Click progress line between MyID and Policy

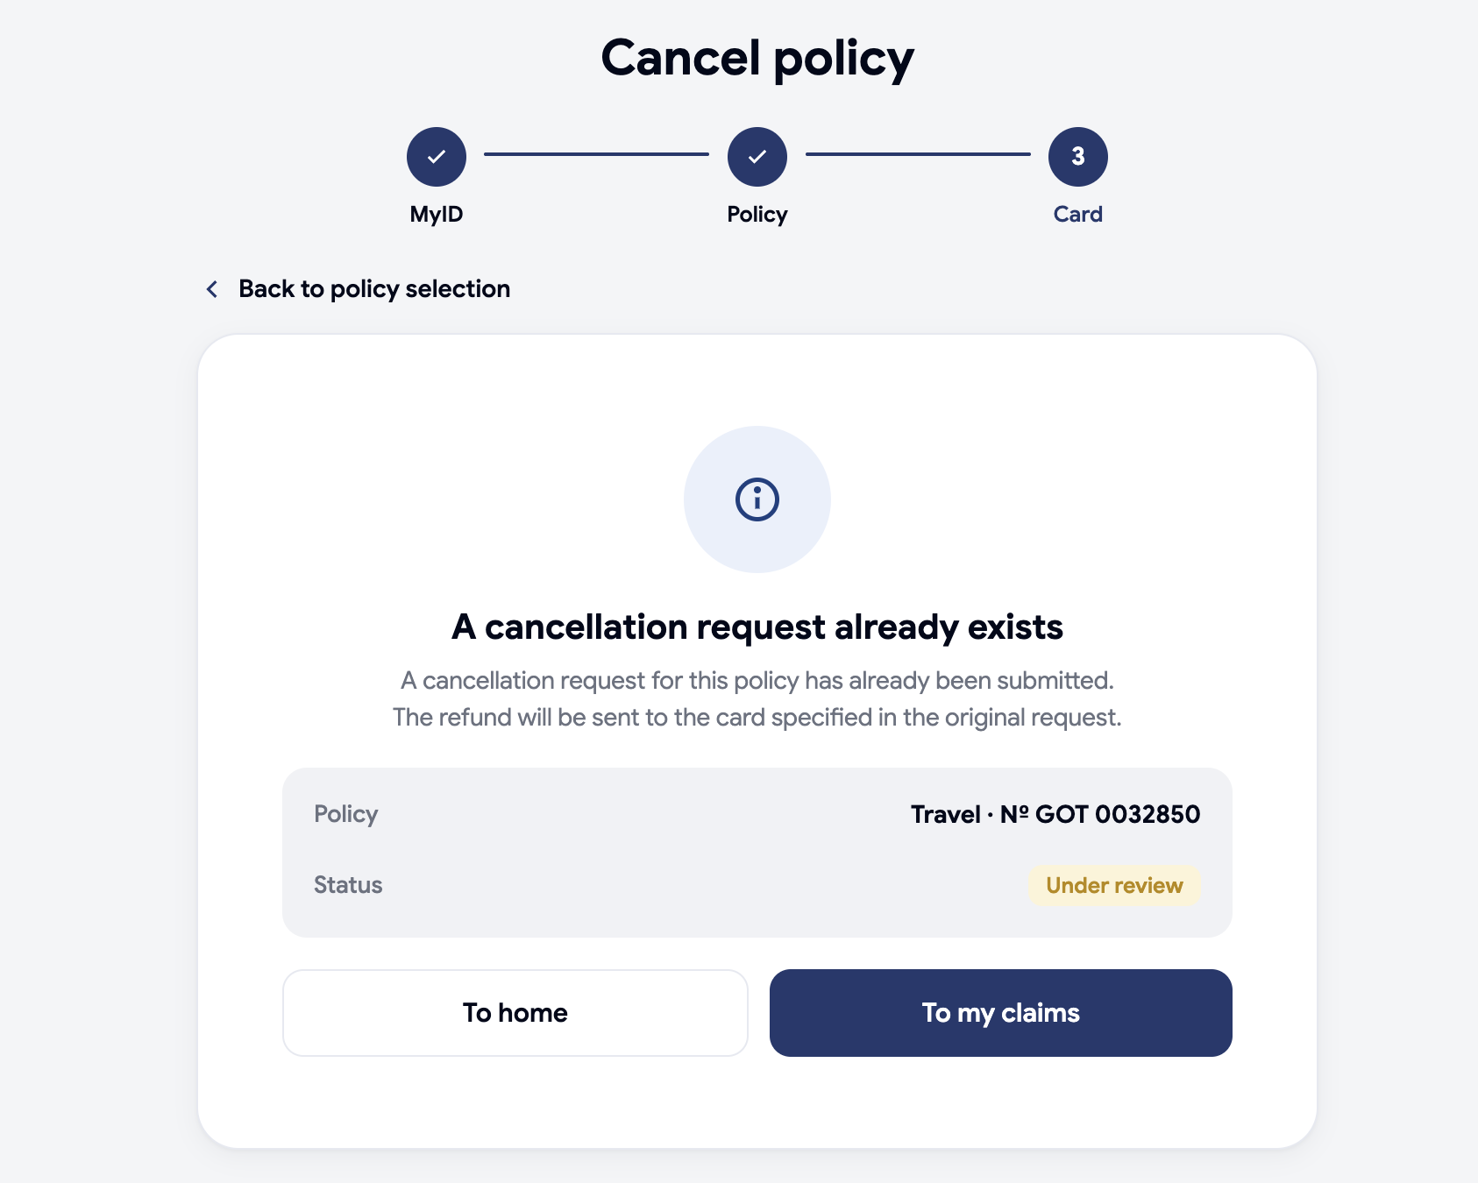pyautogui.click(x=597, y=154)
